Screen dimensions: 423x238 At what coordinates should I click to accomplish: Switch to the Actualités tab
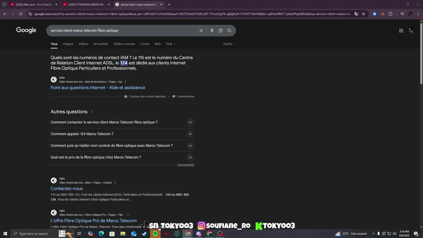101,44
